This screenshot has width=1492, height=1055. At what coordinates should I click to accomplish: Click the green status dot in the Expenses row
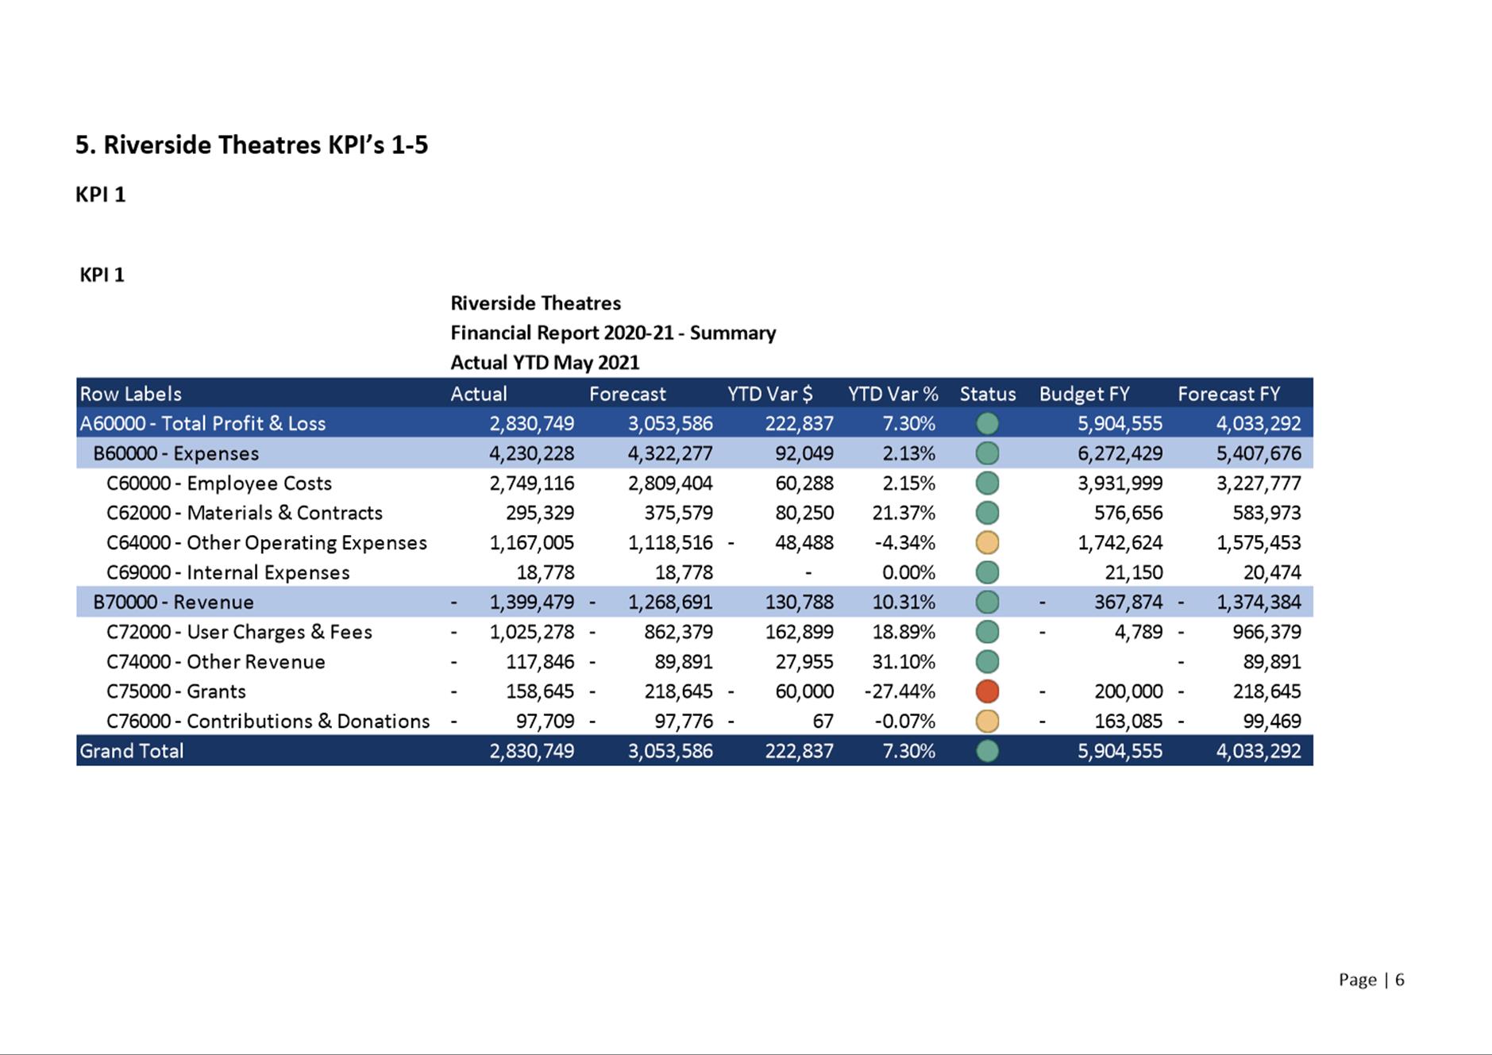tap(987, 453)
